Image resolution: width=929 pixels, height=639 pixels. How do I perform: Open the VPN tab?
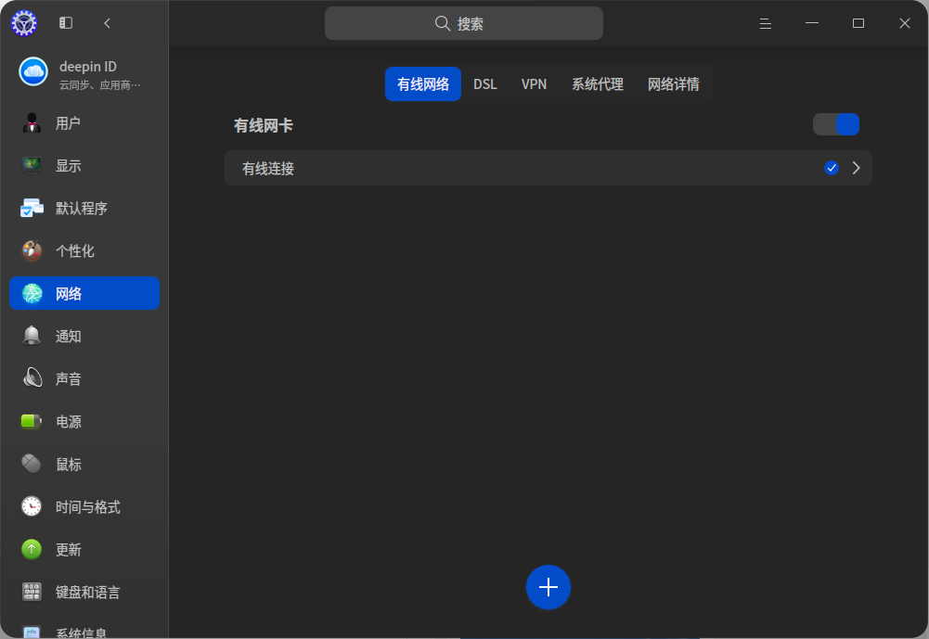point(534,84)
